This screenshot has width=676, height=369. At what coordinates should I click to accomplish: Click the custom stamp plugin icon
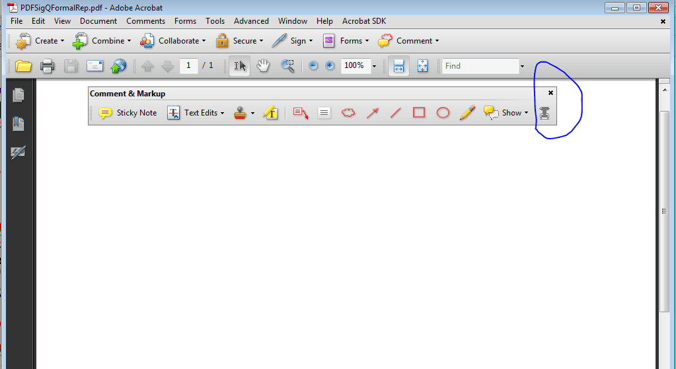(x=545, y=113)
